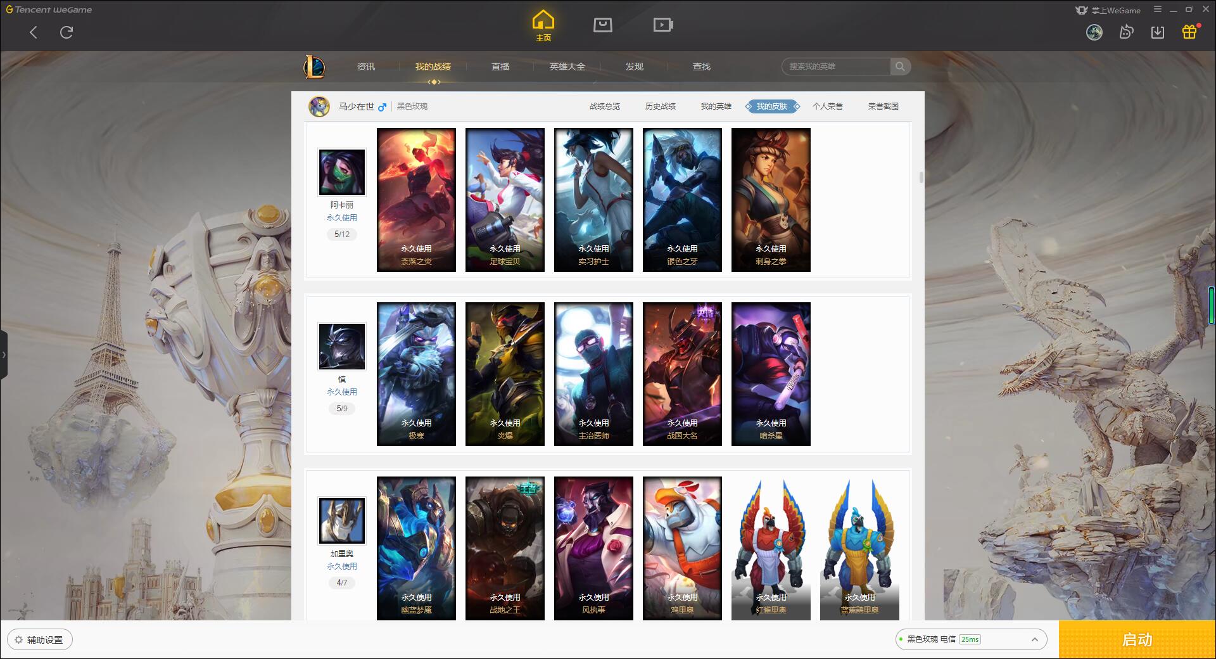Viewport: 1216px width, 659px height.
Task: Click the 5/12 skin count badge
Action: (x=342, y=234)
